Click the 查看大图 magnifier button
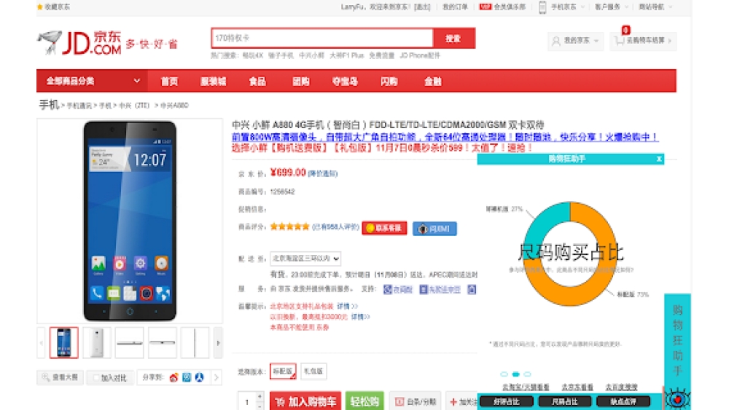729x410 pixels. [x=61, y=377]
